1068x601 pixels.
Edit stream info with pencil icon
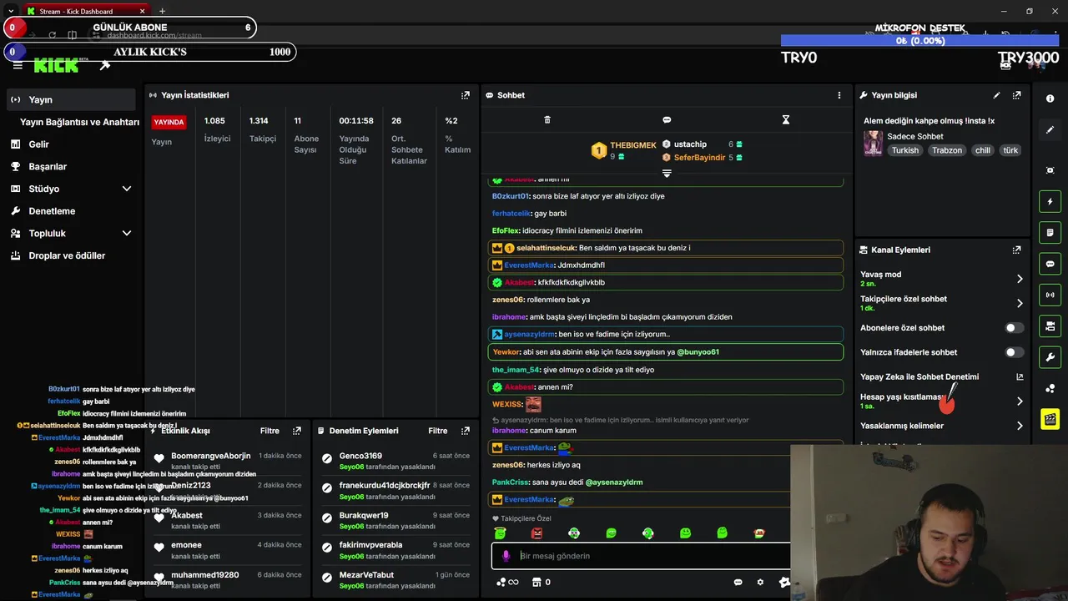click(x=996, y=95)
